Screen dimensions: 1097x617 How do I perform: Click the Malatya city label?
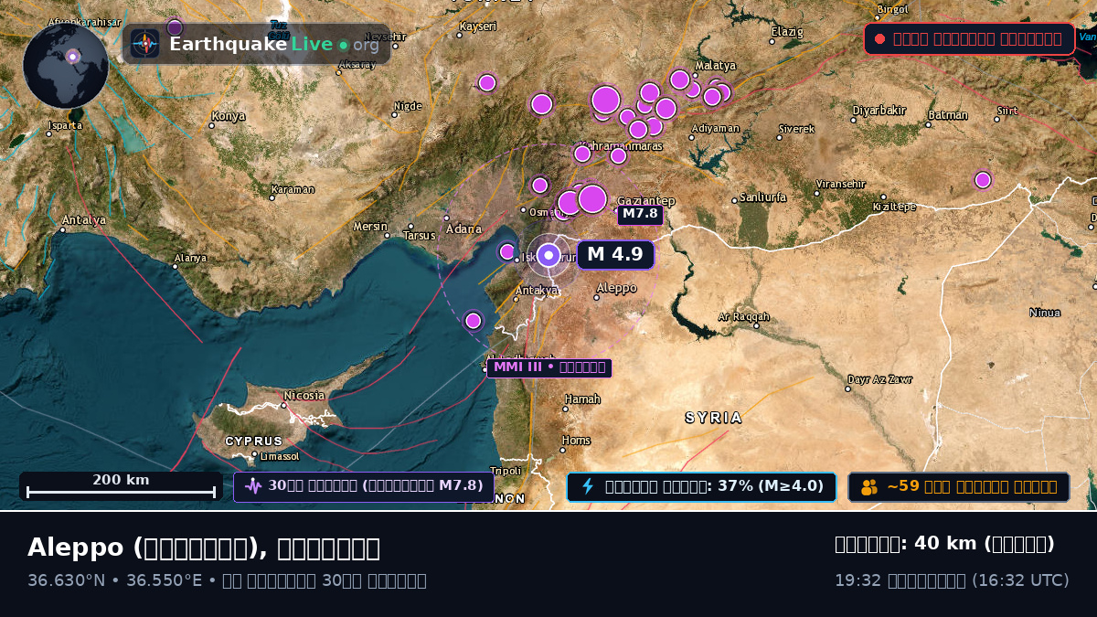coord(715,66)
